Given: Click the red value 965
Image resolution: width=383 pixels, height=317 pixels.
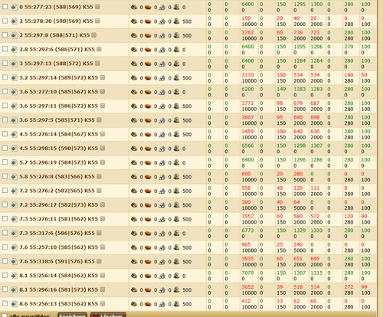Looking at the screenshot, I should [246, 244].
